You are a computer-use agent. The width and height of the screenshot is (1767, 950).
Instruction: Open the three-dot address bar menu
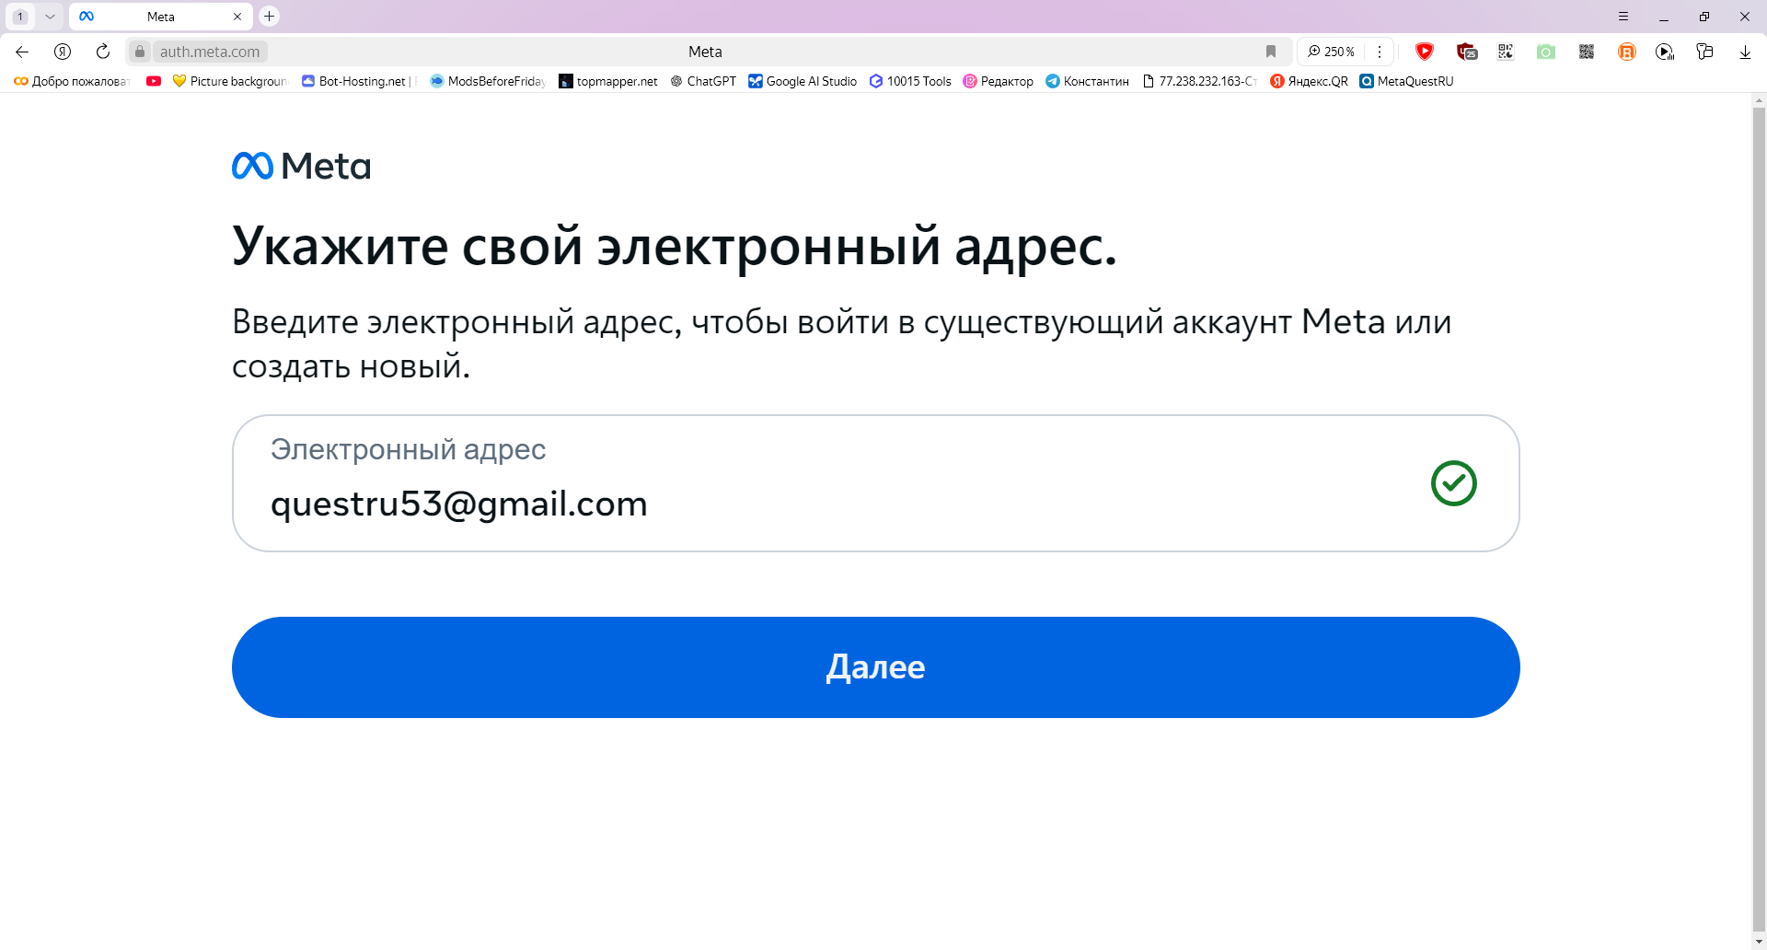click(1380, 52)
